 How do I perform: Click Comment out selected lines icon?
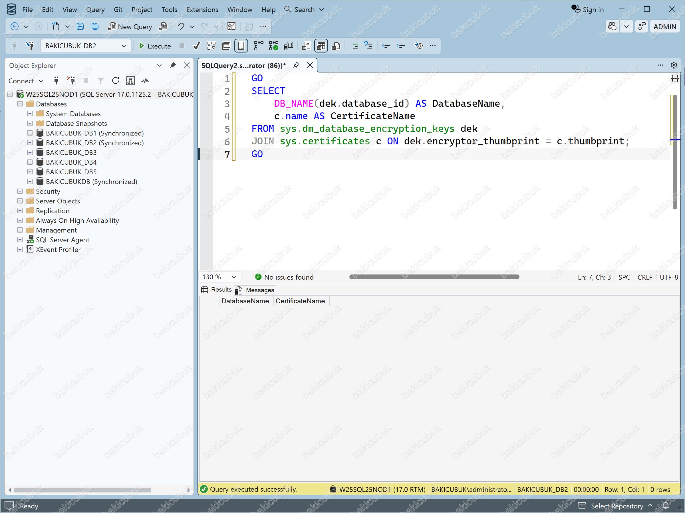(x=354, y=46)
